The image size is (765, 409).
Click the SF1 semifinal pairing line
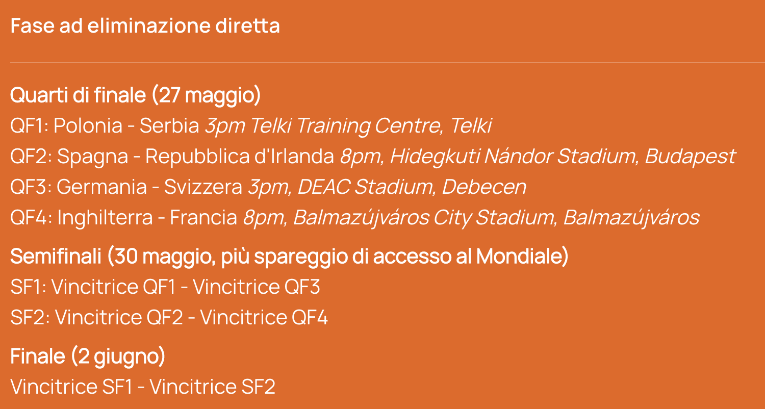click(165, 287)
